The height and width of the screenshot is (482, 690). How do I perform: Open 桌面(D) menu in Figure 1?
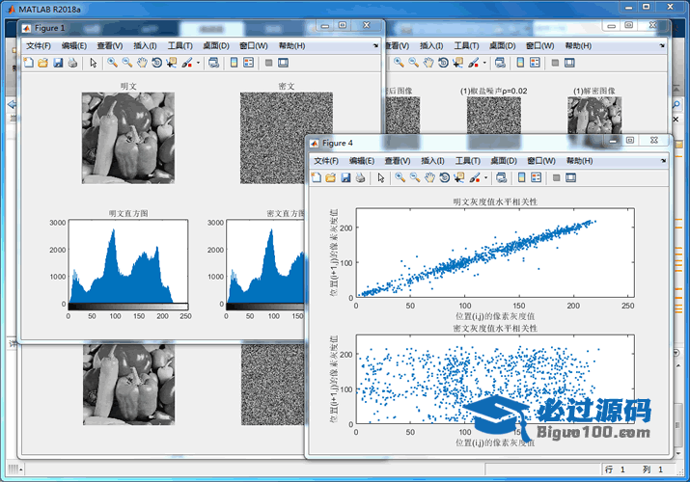[x=216, y=45]
